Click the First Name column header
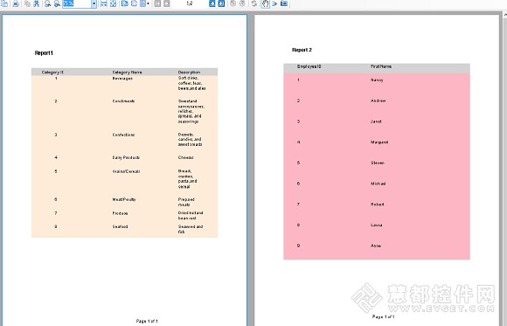 pos(381,66)
